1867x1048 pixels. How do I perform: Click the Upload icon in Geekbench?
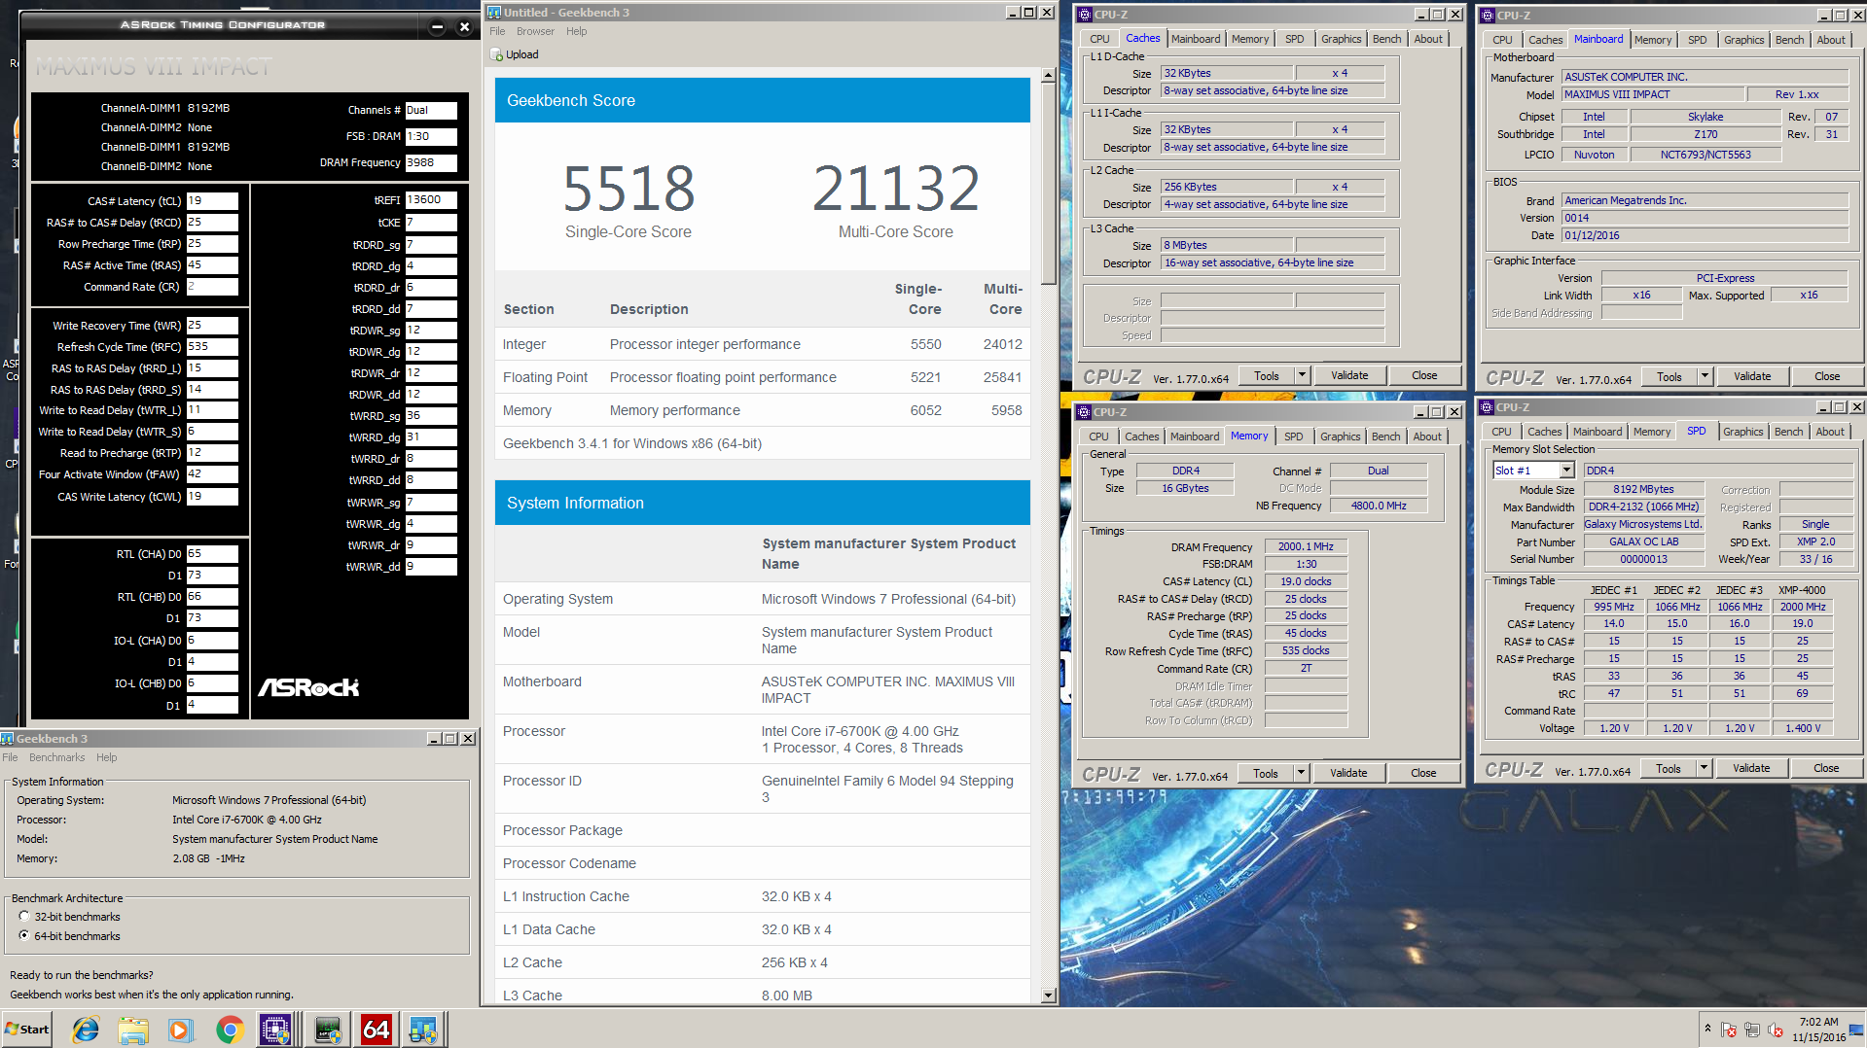(x=496, y=54)
